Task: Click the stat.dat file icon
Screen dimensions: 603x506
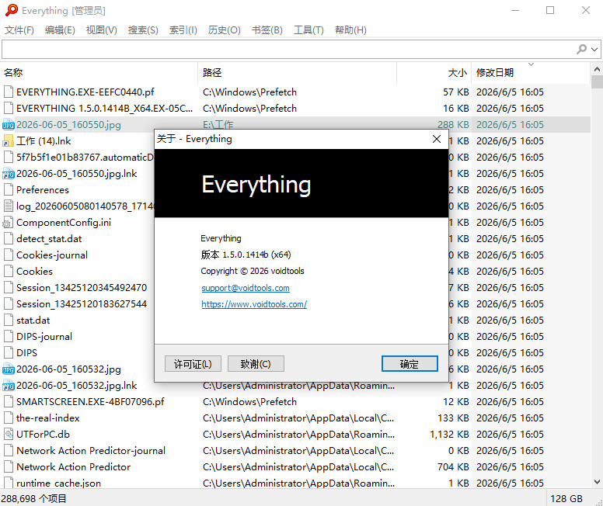Action: [x=8, y=320]
